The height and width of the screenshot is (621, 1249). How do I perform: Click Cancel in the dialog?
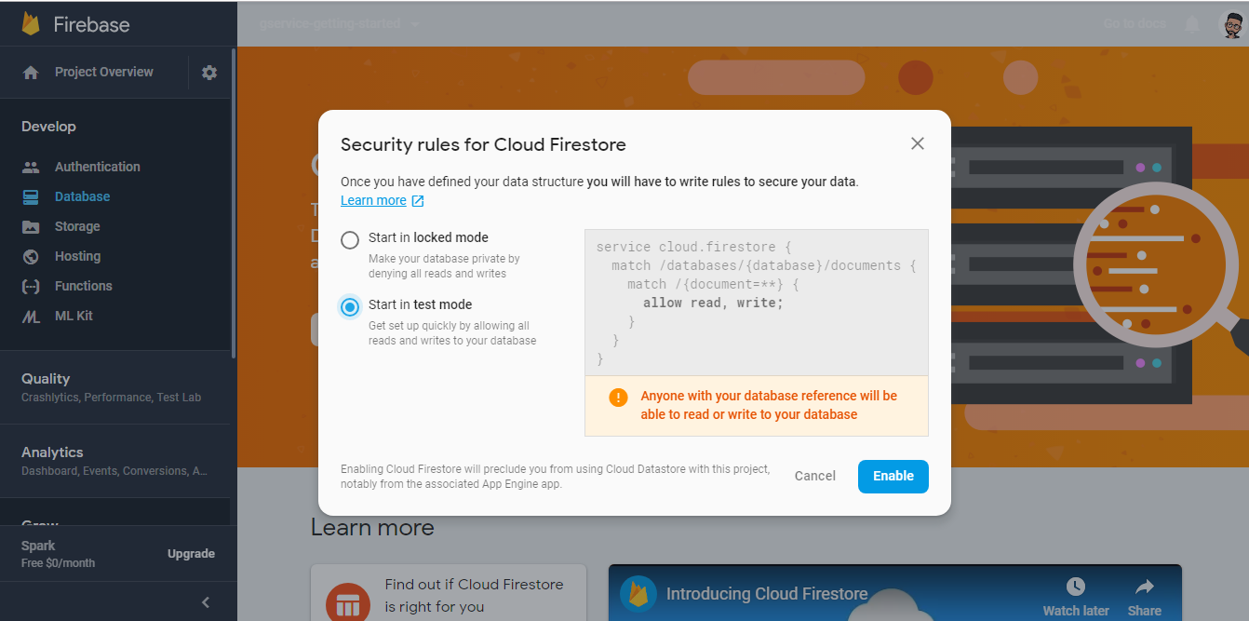pyautogui.click(x=814, y=476)
